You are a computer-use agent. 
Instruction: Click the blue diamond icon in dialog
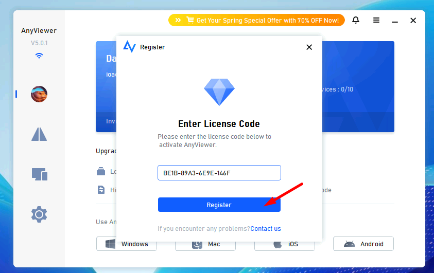point(219,92)
